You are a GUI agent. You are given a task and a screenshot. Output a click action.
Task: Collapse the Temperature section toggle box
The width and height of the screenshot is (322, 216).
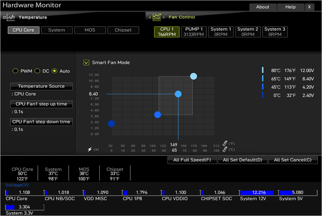[4, 18]
